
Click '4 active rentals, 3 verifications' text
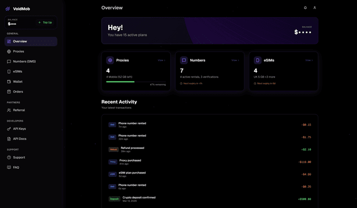(199, 77)
